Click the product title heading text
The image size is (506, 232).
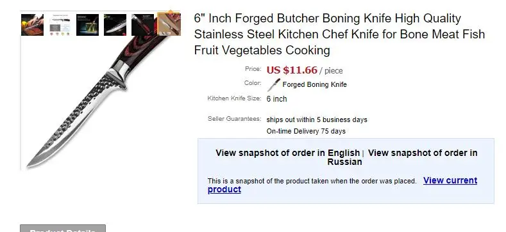[339, 35]
